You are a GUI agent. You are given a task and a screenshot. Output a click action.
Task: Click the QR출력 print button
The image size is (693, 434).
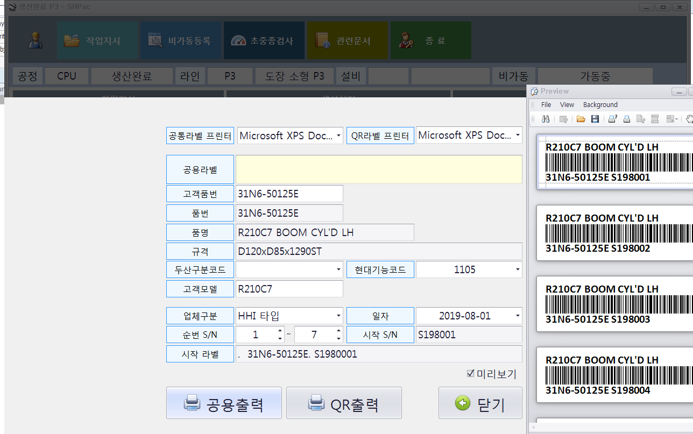(x=344, y=403)
